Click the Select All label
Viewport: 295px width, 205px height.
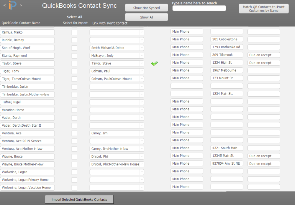[74, 17]
